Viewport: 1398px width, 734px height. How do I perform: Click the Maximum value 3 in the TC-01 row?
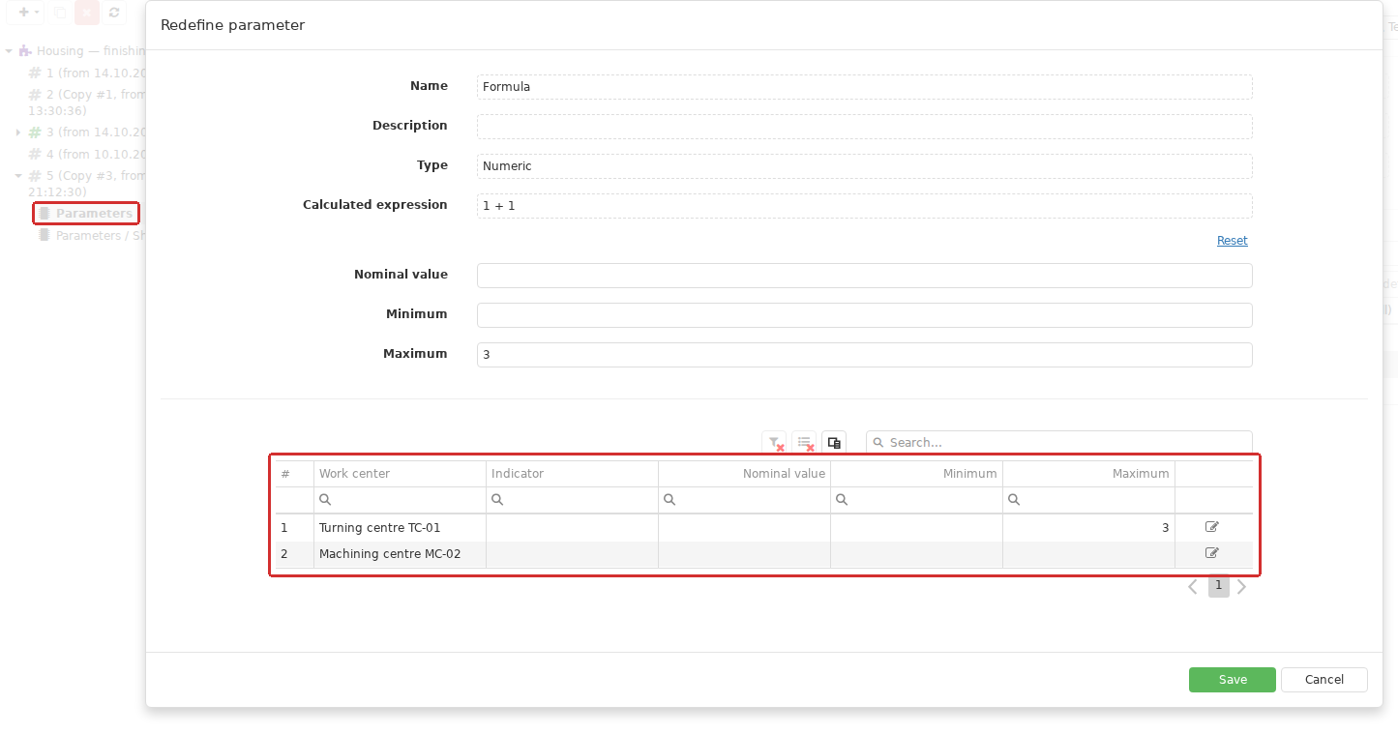click(x=1088, y=528)
